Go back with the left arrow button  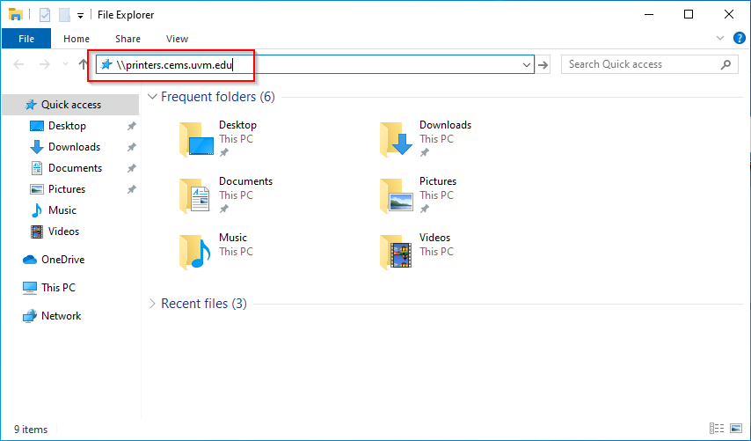click(18, 64)
